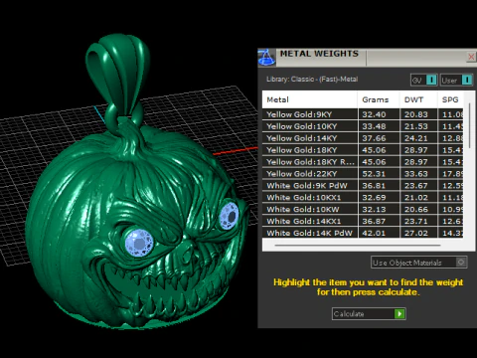This screenshot has height=358, width=477.
Task: Close the Metal Weights panel
Action: (471, 57)
